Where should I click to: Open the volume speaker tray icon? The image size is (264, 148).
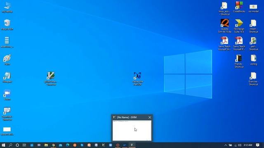(240, 145)
